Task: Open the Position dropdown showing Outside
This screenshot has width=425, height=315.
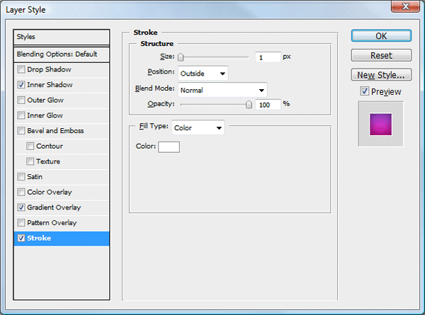Action: (x=203, y=74)
